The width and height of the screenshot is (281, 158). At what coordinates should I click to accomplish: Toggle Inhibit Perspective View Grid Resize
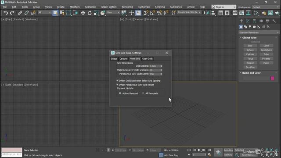[135, 85]
